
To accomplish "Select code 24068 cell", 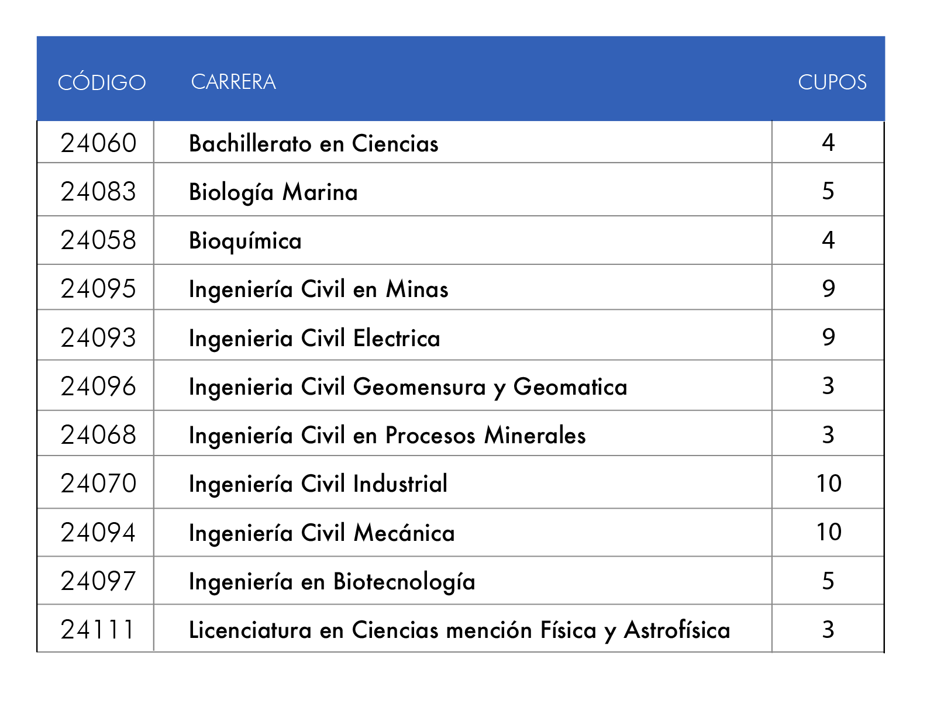I will point(98,435).
